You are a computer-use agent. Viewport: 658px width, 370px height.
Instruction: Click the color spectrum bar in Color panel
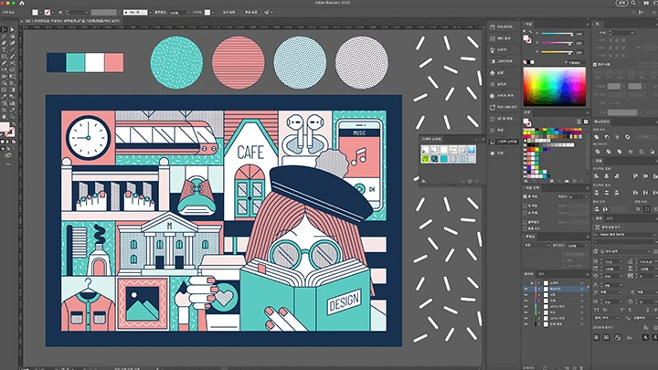pyautogui.click(x=554, y=87)
